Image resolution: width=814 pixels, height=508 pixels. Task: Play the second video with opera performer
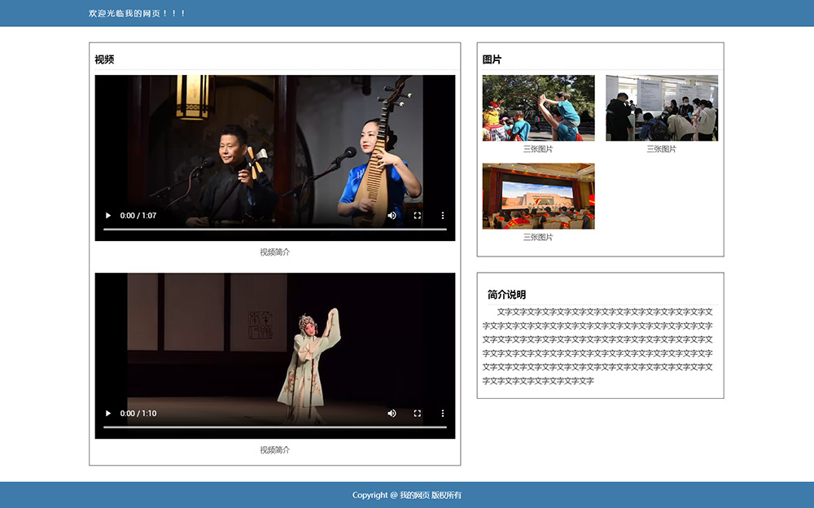coord(108,414)
